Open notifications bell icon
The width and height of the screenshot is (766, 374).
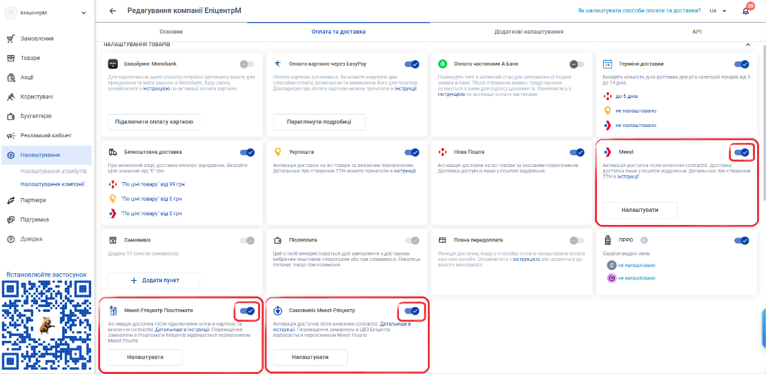745,11
